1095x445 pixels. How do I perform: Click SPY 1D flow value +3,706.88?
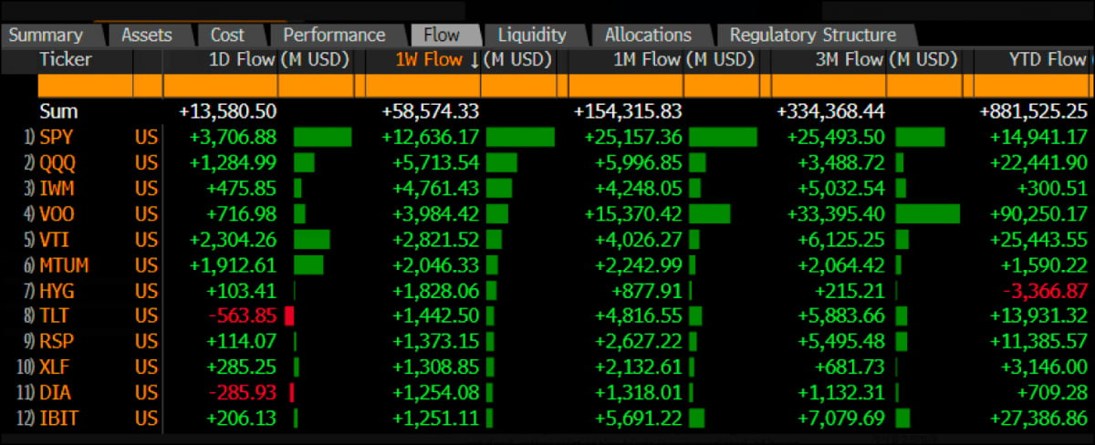pyautogui.click(x=233, y=138)
